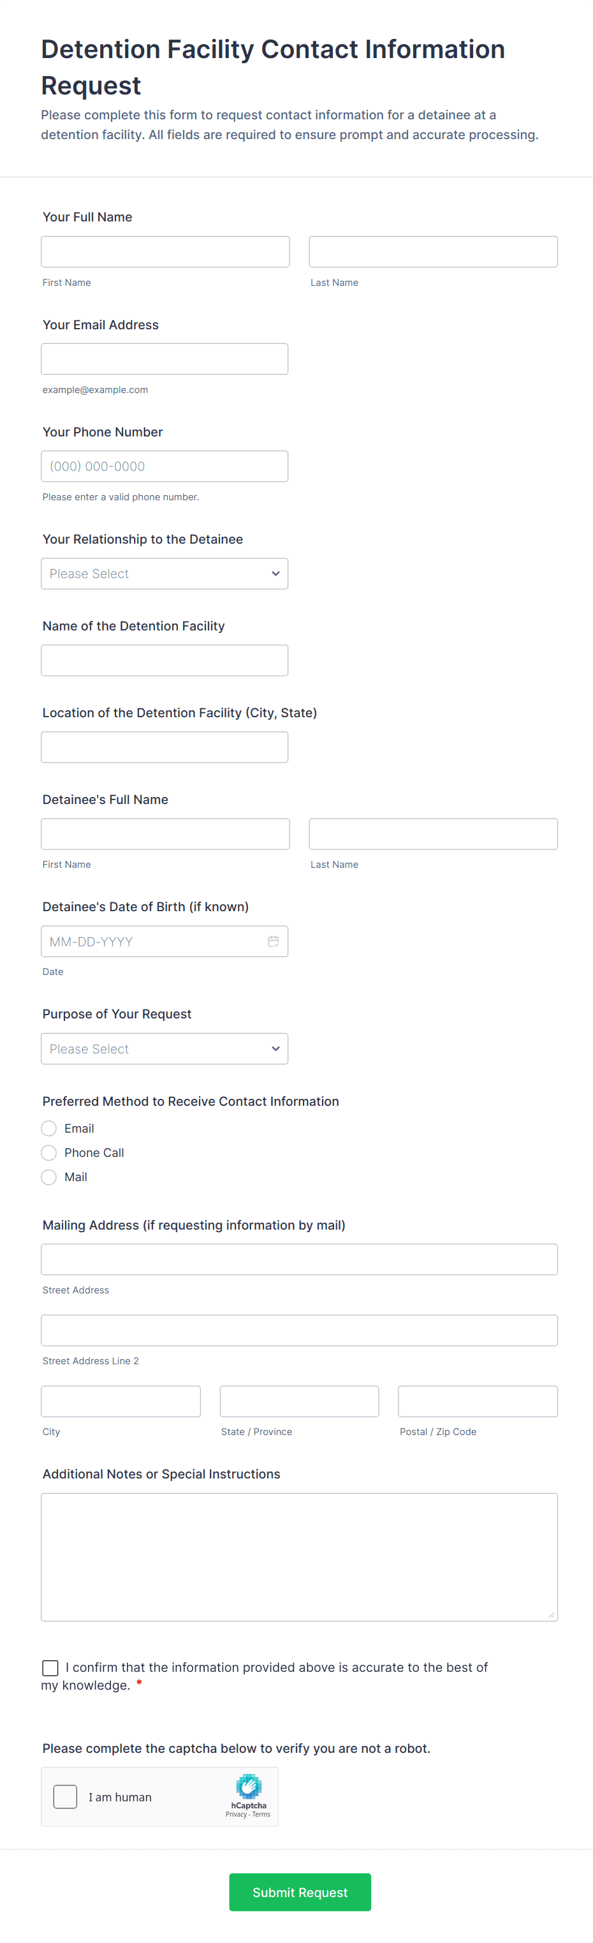This screenshot has height=1943, width=593.
Task: Click the Additional Notes text area
Action: (x=299, y=1557)
